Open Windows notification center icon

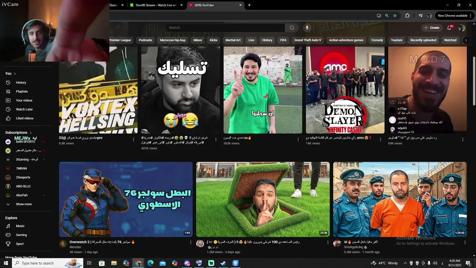[468, 263]
